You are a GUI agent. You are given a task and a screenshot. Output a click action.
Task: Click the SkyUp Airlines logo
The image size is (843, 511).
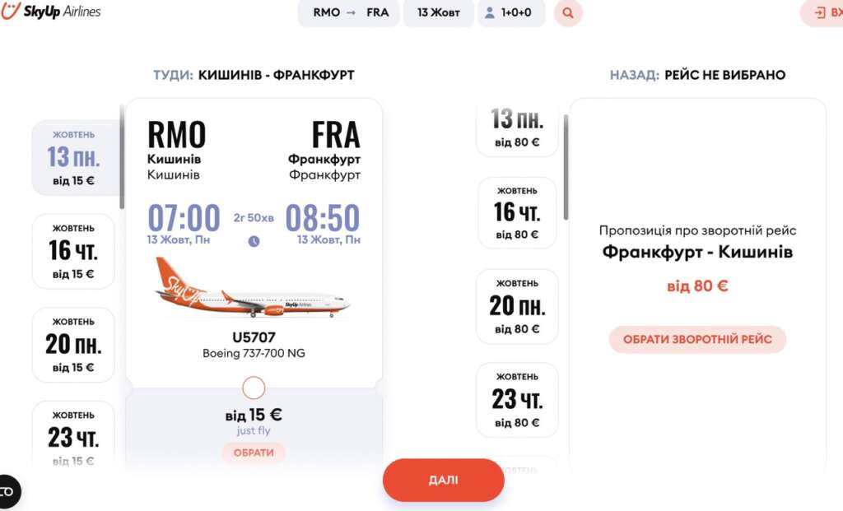pyautogui.click(x=51, y=11)
